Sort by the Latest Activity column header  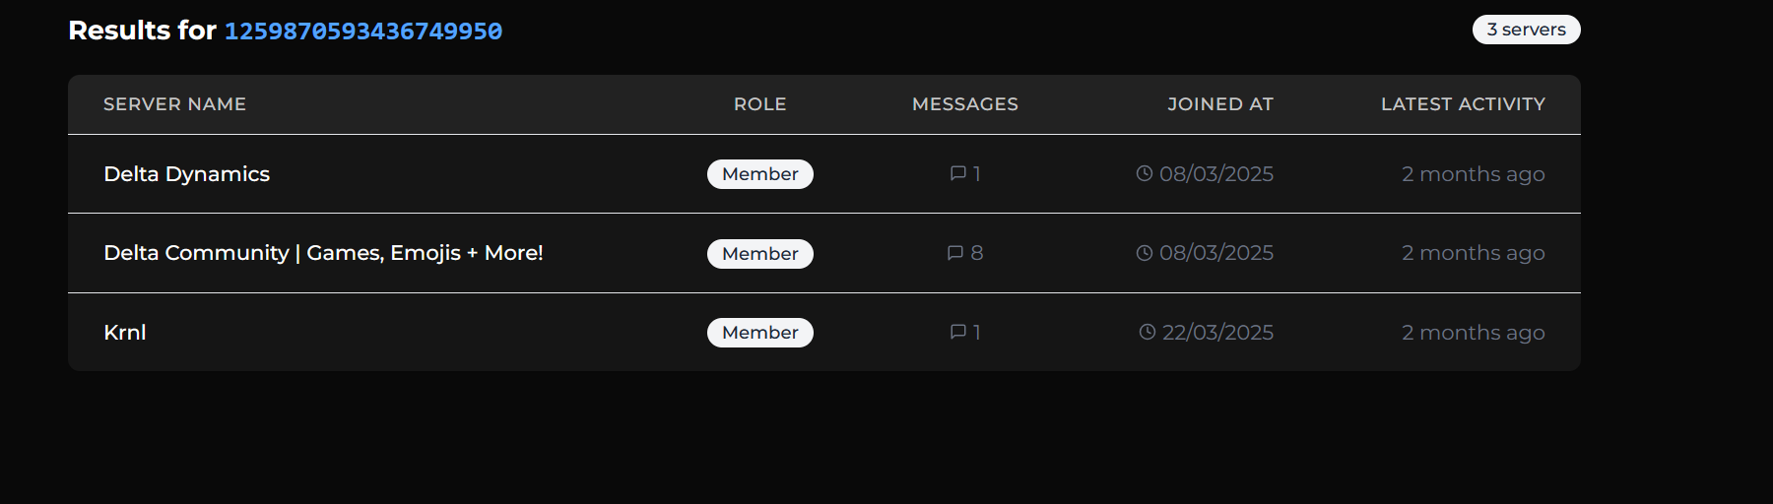[x=1462, y=104]
